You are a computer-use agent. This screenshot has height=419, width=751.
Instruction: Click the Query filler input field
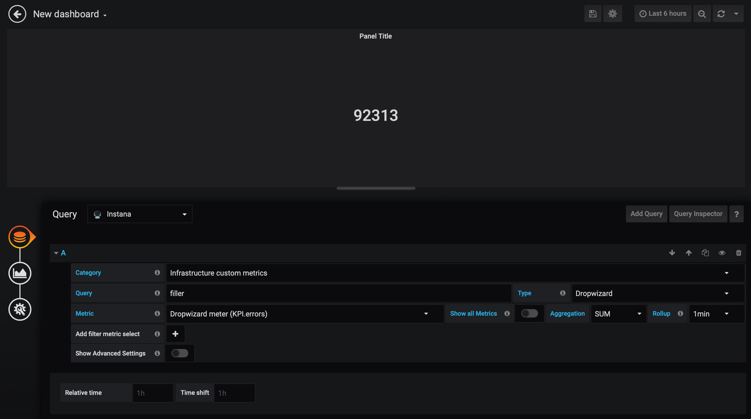pyautogui.click(x=338, y=293)
